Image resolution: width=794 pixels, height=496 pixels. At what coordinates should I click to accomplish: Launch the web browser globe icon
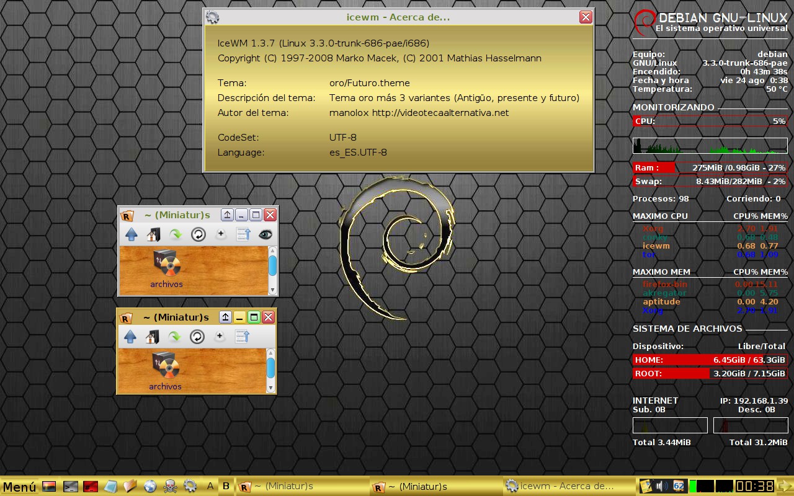click(x=149, y=487)
